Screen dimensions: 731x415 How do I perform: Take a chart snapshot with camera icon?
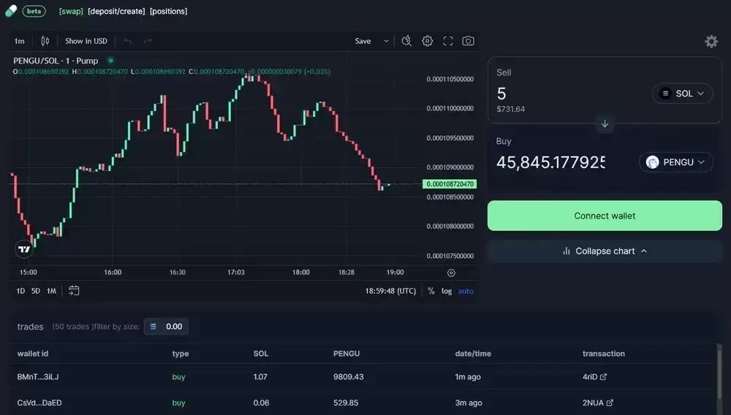[469, 41]
